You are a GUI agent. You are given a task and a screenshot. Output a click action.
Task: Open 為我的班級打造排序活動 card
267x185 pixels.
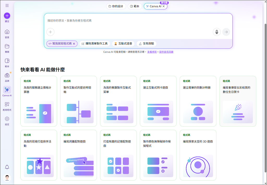[39, 155]
